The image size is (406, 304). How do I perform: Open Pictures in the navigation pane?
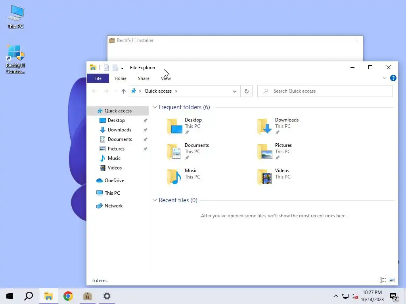pos(116,149)
